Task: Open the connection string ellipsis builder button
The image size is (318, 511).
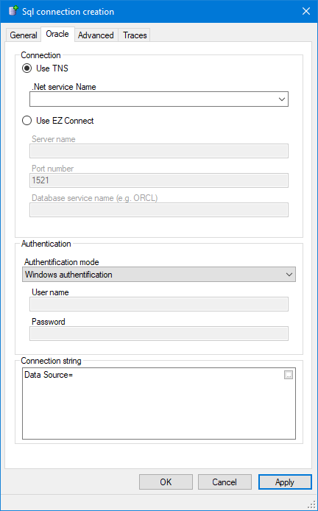Action: pyautogui.click(x=289, y=375)
